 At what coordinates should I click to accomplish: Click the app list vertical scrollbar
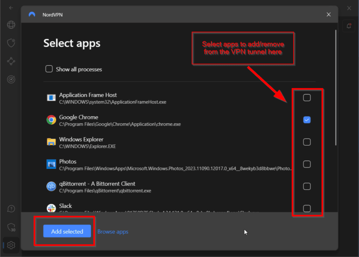tap(336, 89)
